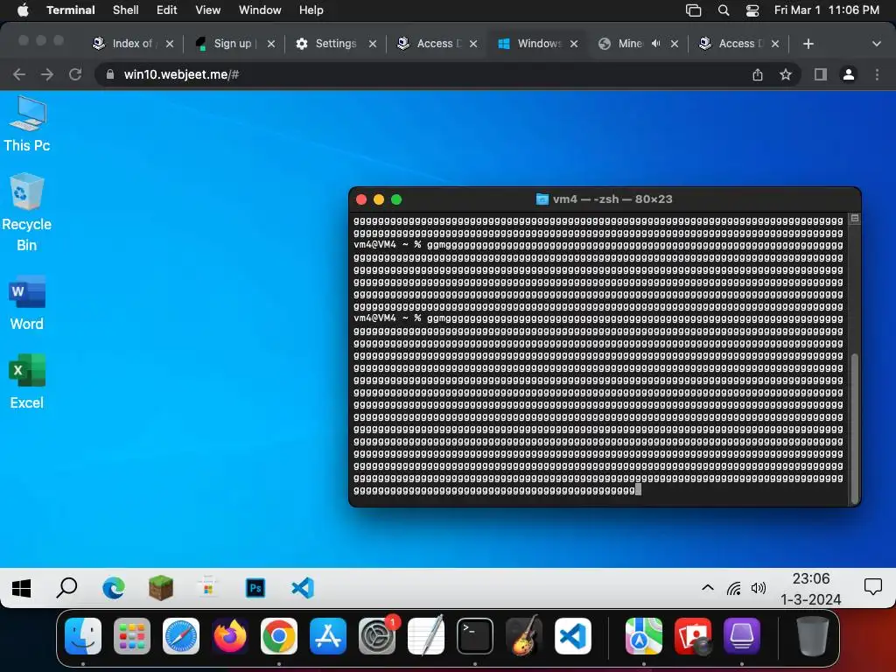Open Google Chrome in the Dock
Screen dimensions: 896x672
tap(279, 636)
